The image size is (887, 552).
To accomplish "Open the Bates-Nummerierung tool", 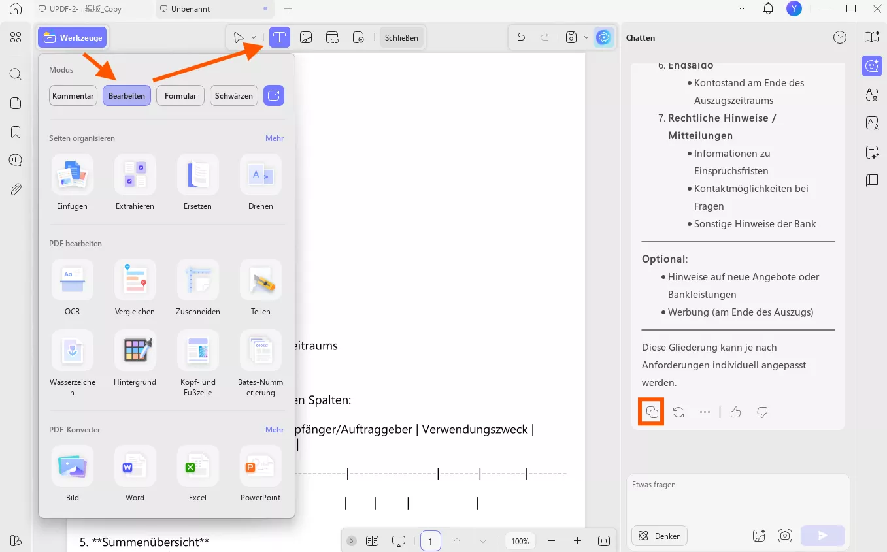I will (x=260, y=364).
